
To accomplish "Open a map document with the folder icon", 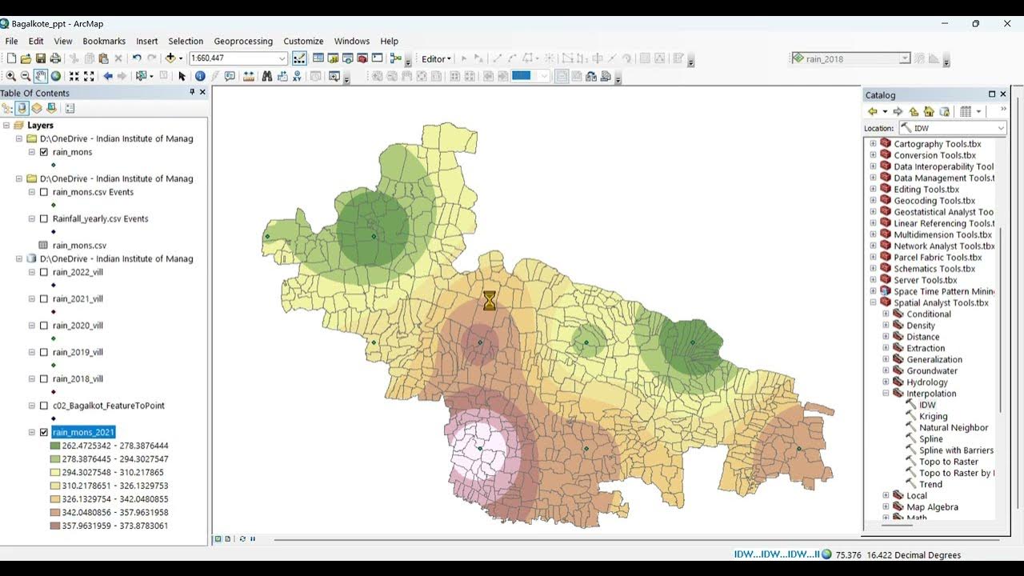I will point(26,58).
